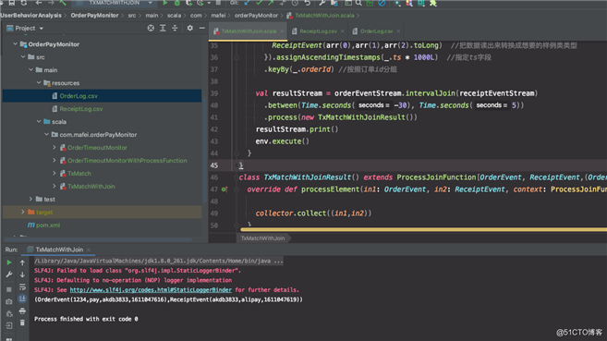Click the green Run button in top toolbar
Viewport: 607px width, 341px height.
tap(164, 3)
